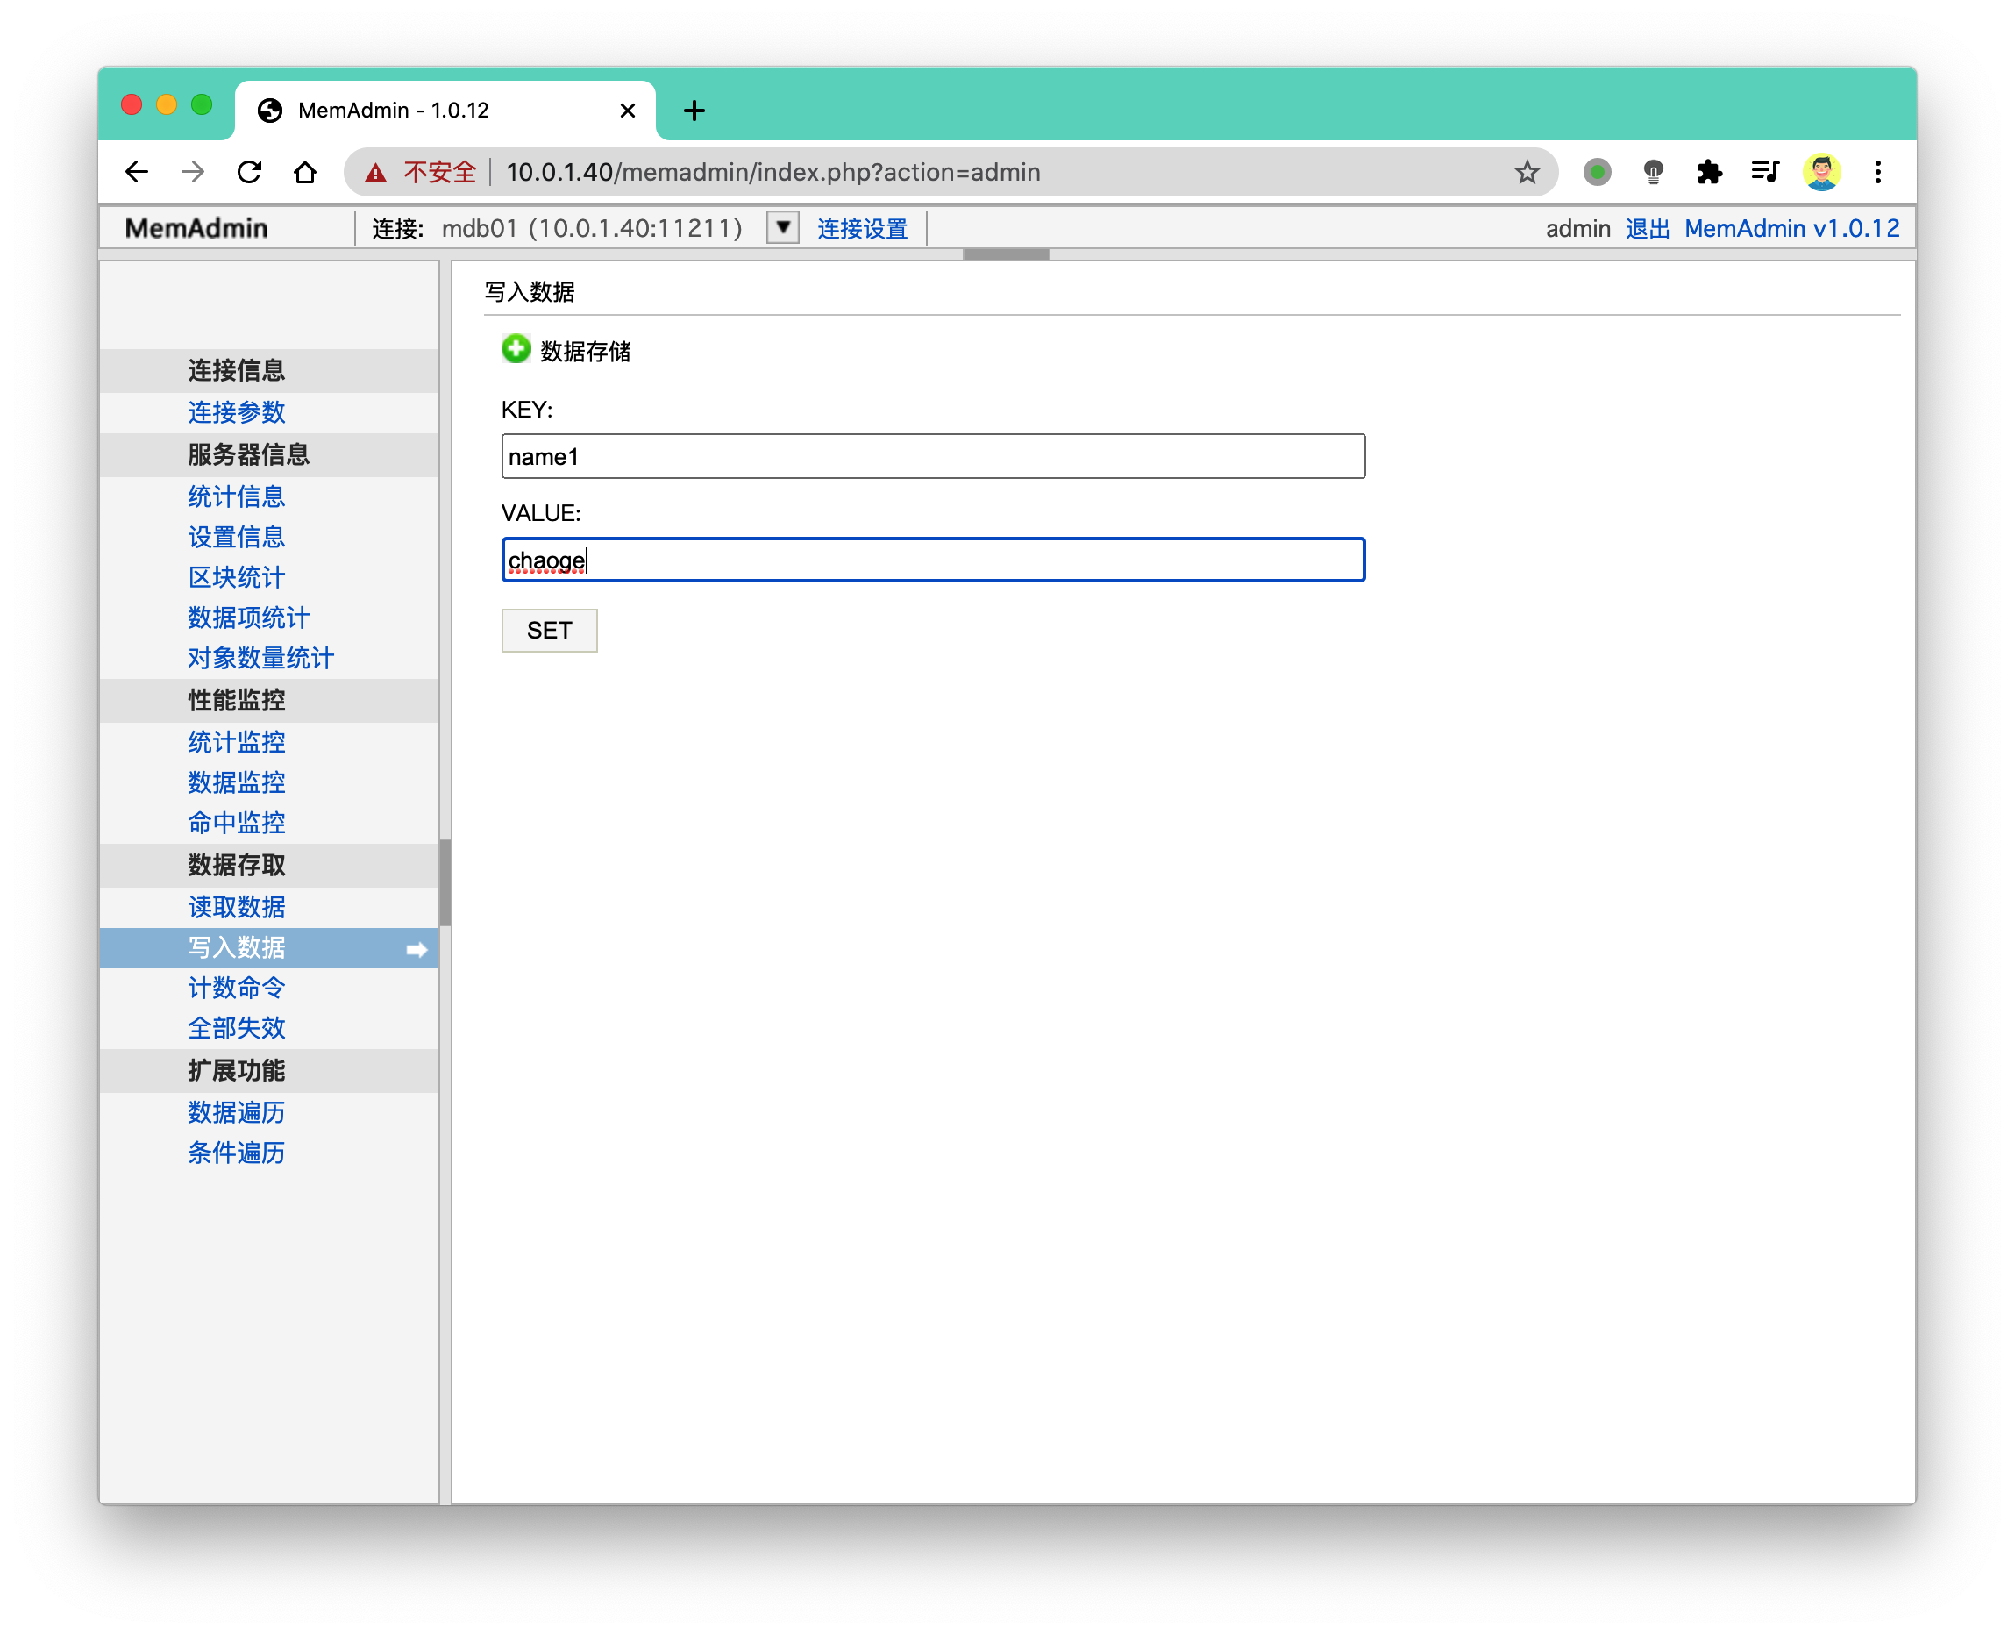Click the lightbulb extension icon
2015x1635 pixels.
tap(1654, 172)
